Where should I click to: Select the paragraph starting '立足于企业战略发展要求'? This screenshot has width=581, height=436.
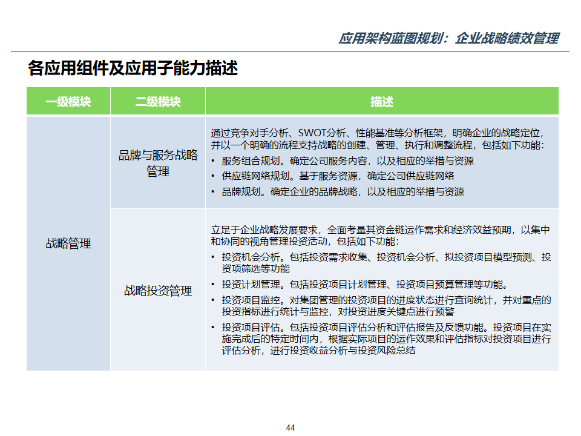pyautogui.click(x=381, y=236)
